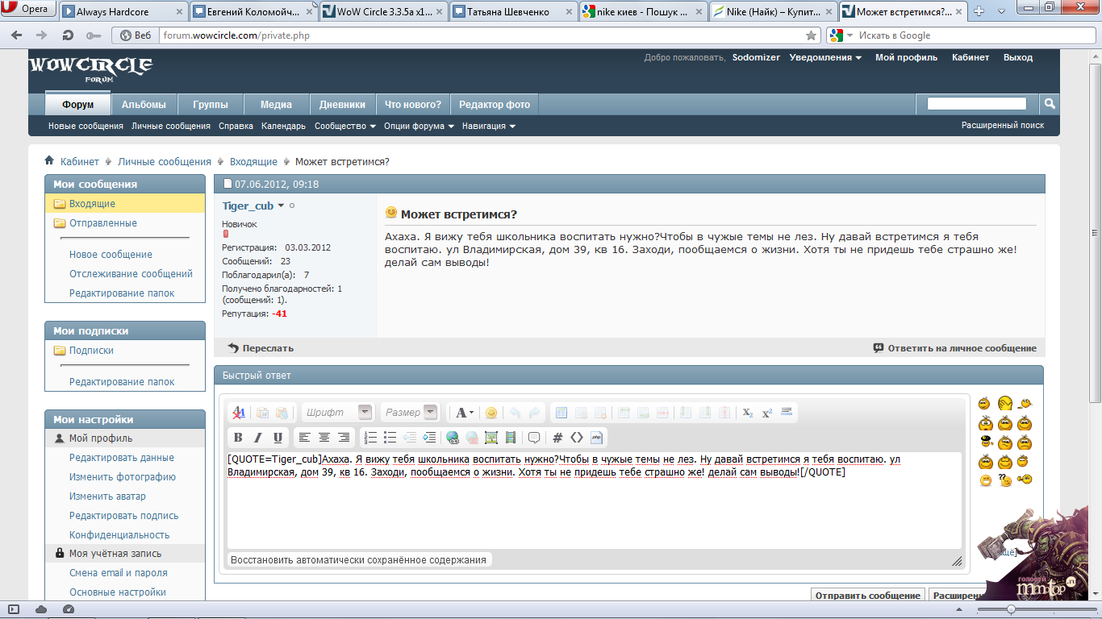Viewport: 1102px width, 619px height.
Task: Click the superscript X² icon
Action: (767, 413)
